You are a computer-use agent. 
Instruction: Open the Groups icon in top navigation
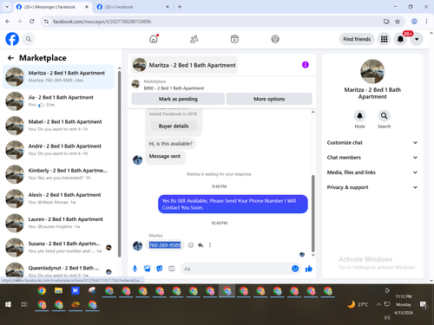pyautogui.click(x=275, y=39)
